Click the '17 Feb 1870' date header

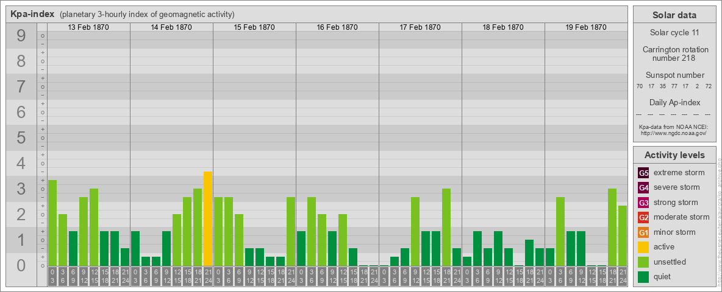point(420,27)
